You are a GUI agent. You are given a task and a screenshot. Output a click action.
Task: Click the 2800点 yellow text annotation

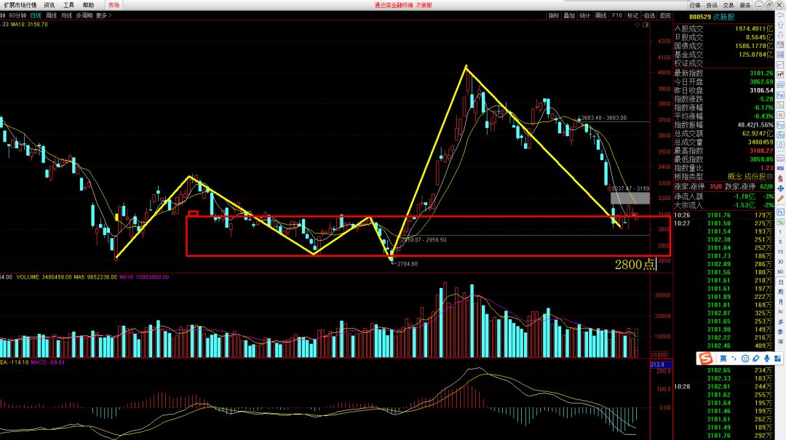point(635,264)
